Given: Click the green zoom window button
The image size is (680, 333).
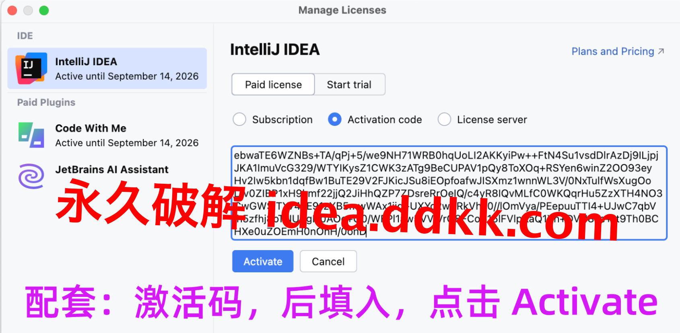Looking at the screenshot, I should coord(44,10).
